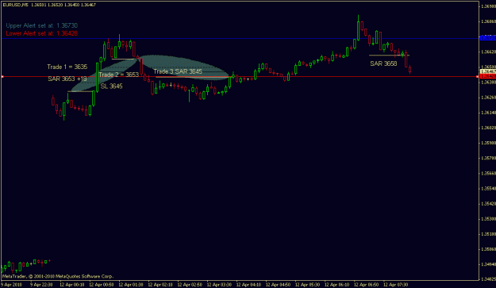Click the '12 Apr 06:10' time axis label
Viewport: 496px width, 288px height.
336,285
